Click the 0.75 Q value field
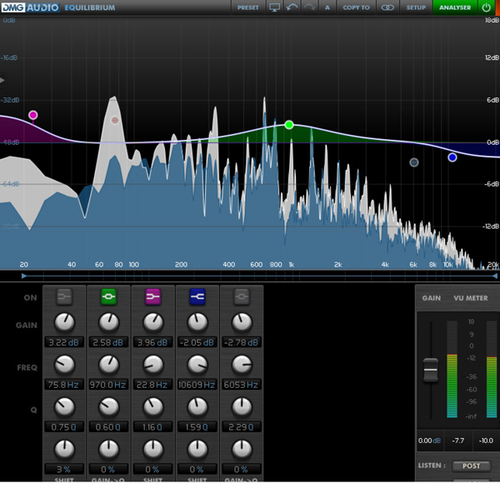The height and width of the screenshot is (483, 500). coord(64,427)
